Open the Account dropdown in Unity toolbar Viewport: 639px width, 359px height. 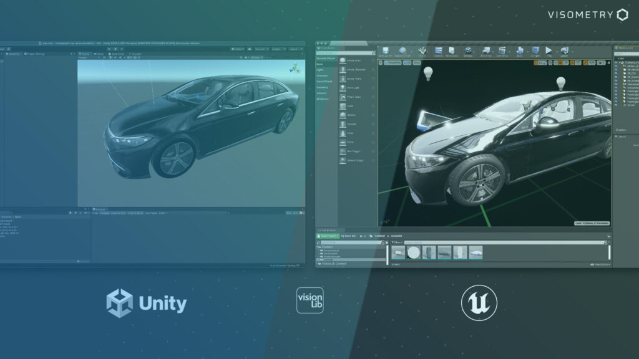261,49
